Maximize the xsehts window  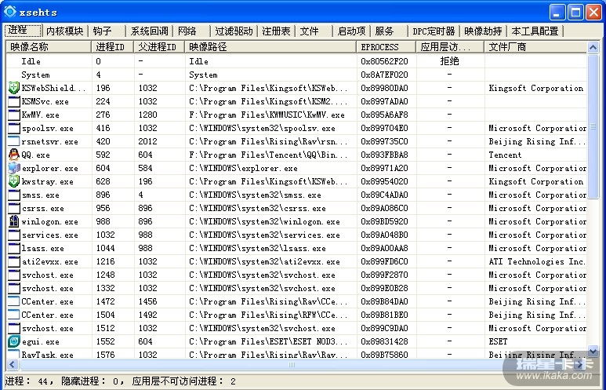pyautogui.click(x=575, y=13)
